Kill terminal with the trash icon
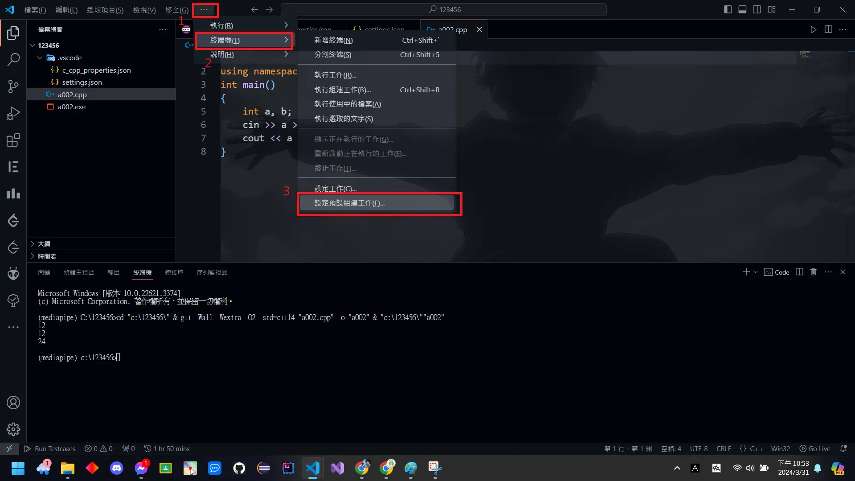This screenshot has width=855, height=481. (x=813, y=272)
